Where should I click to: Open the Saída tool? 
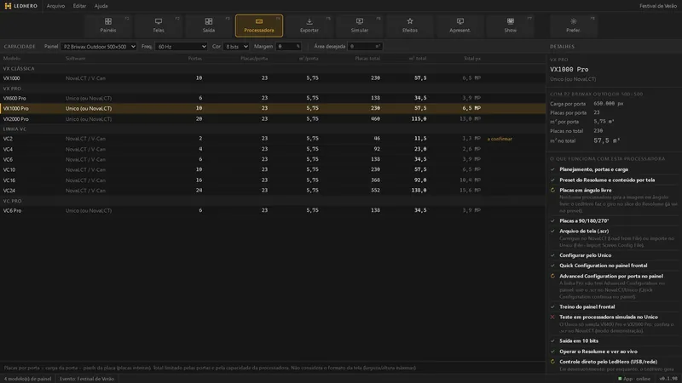click(208, 26)
